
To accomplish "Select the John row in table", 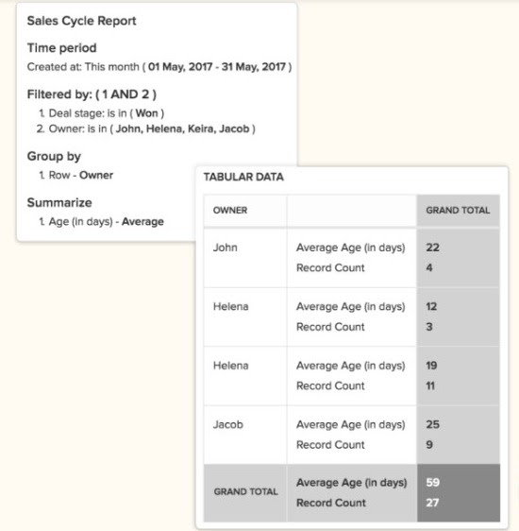I will (x=352, y=258).
